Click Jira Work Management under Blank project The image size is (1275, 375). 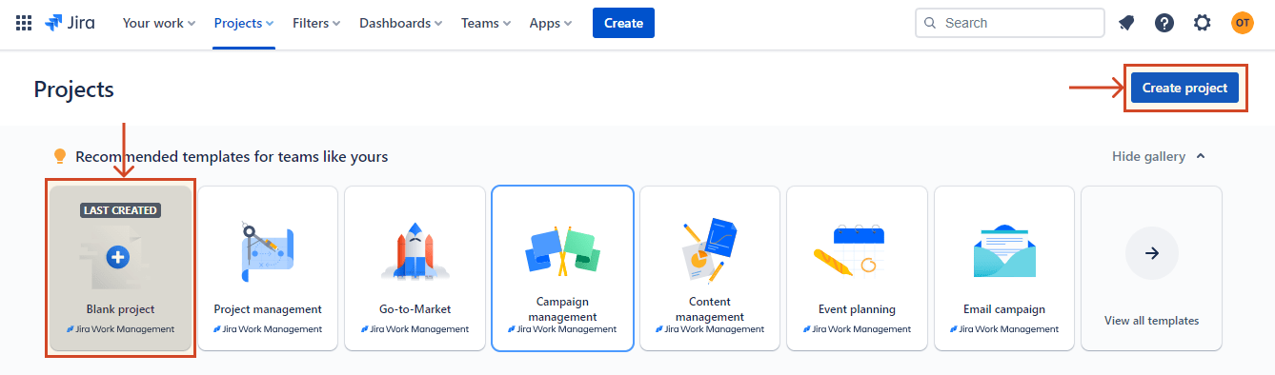[120, 329]
